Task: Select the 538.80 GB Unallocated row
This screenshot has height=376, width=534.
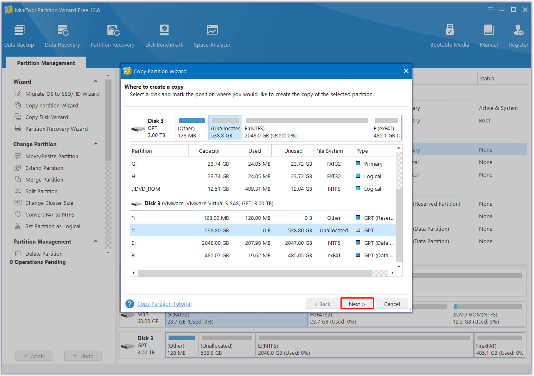Action: (x=263, y=230)
